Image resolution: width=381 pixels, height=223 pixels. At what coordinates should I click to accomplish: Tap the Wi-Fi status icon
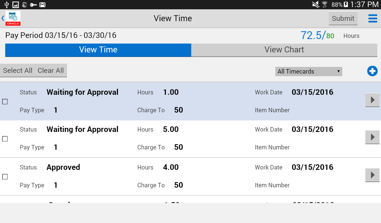(325, 5)
